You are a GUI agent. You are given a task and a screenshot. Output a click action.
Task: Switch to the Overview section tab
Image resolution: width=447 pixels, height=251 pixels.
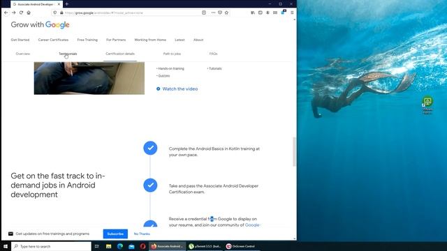(23, 54)
